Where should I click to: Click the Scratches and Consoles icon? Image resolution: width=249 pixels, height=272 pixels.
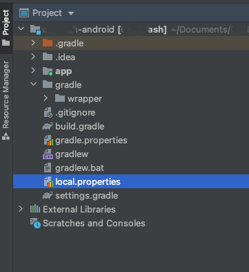click(35, 223)
